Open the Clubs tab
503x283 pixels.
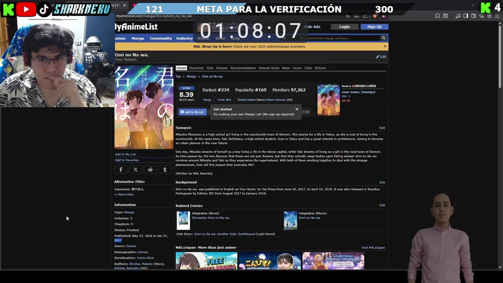click(308, 68)
